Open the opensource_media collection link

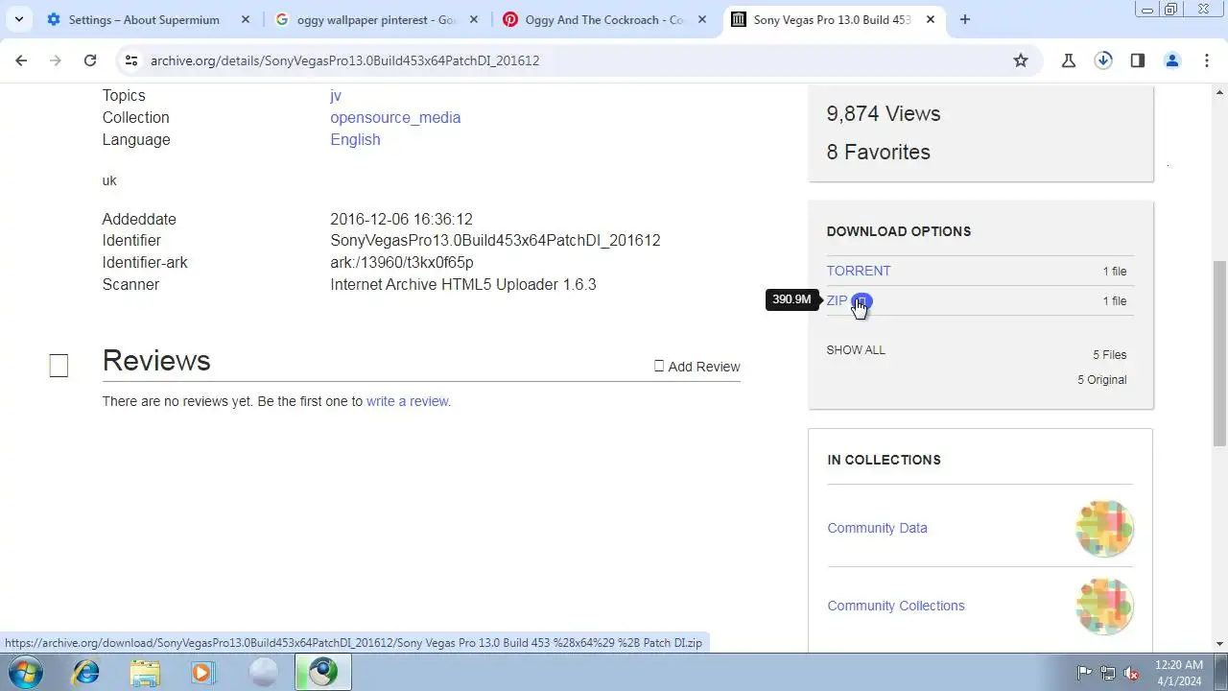coord(395,117)
